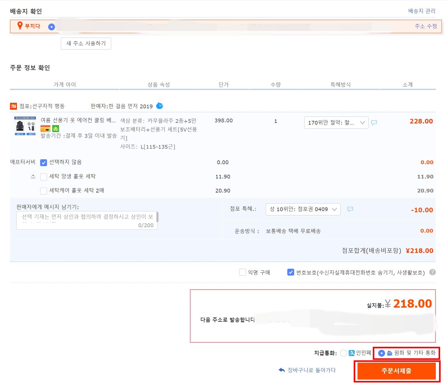
Task: Click the 가게 아이 column header
Action: [65, 85]
